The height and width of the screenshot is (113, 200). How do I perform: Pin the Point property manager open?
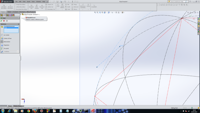point(7,21)
